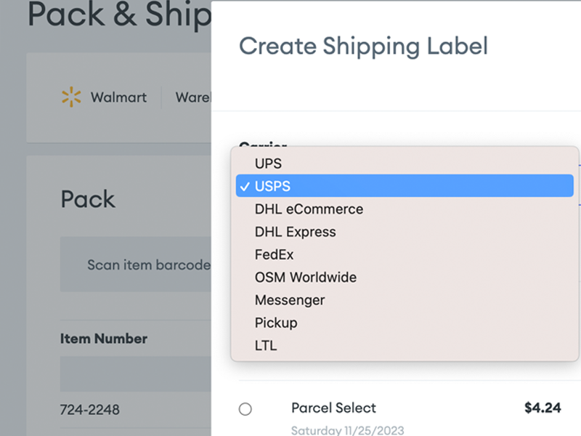581x436 pixels.
Task: Click the Item Number column header
Action: (104, 339)
